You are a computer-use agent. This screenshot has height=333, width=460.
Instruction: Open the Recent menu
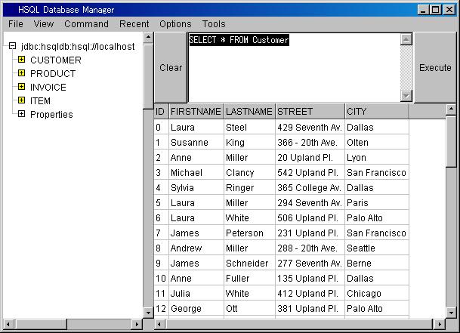point(134,24)
